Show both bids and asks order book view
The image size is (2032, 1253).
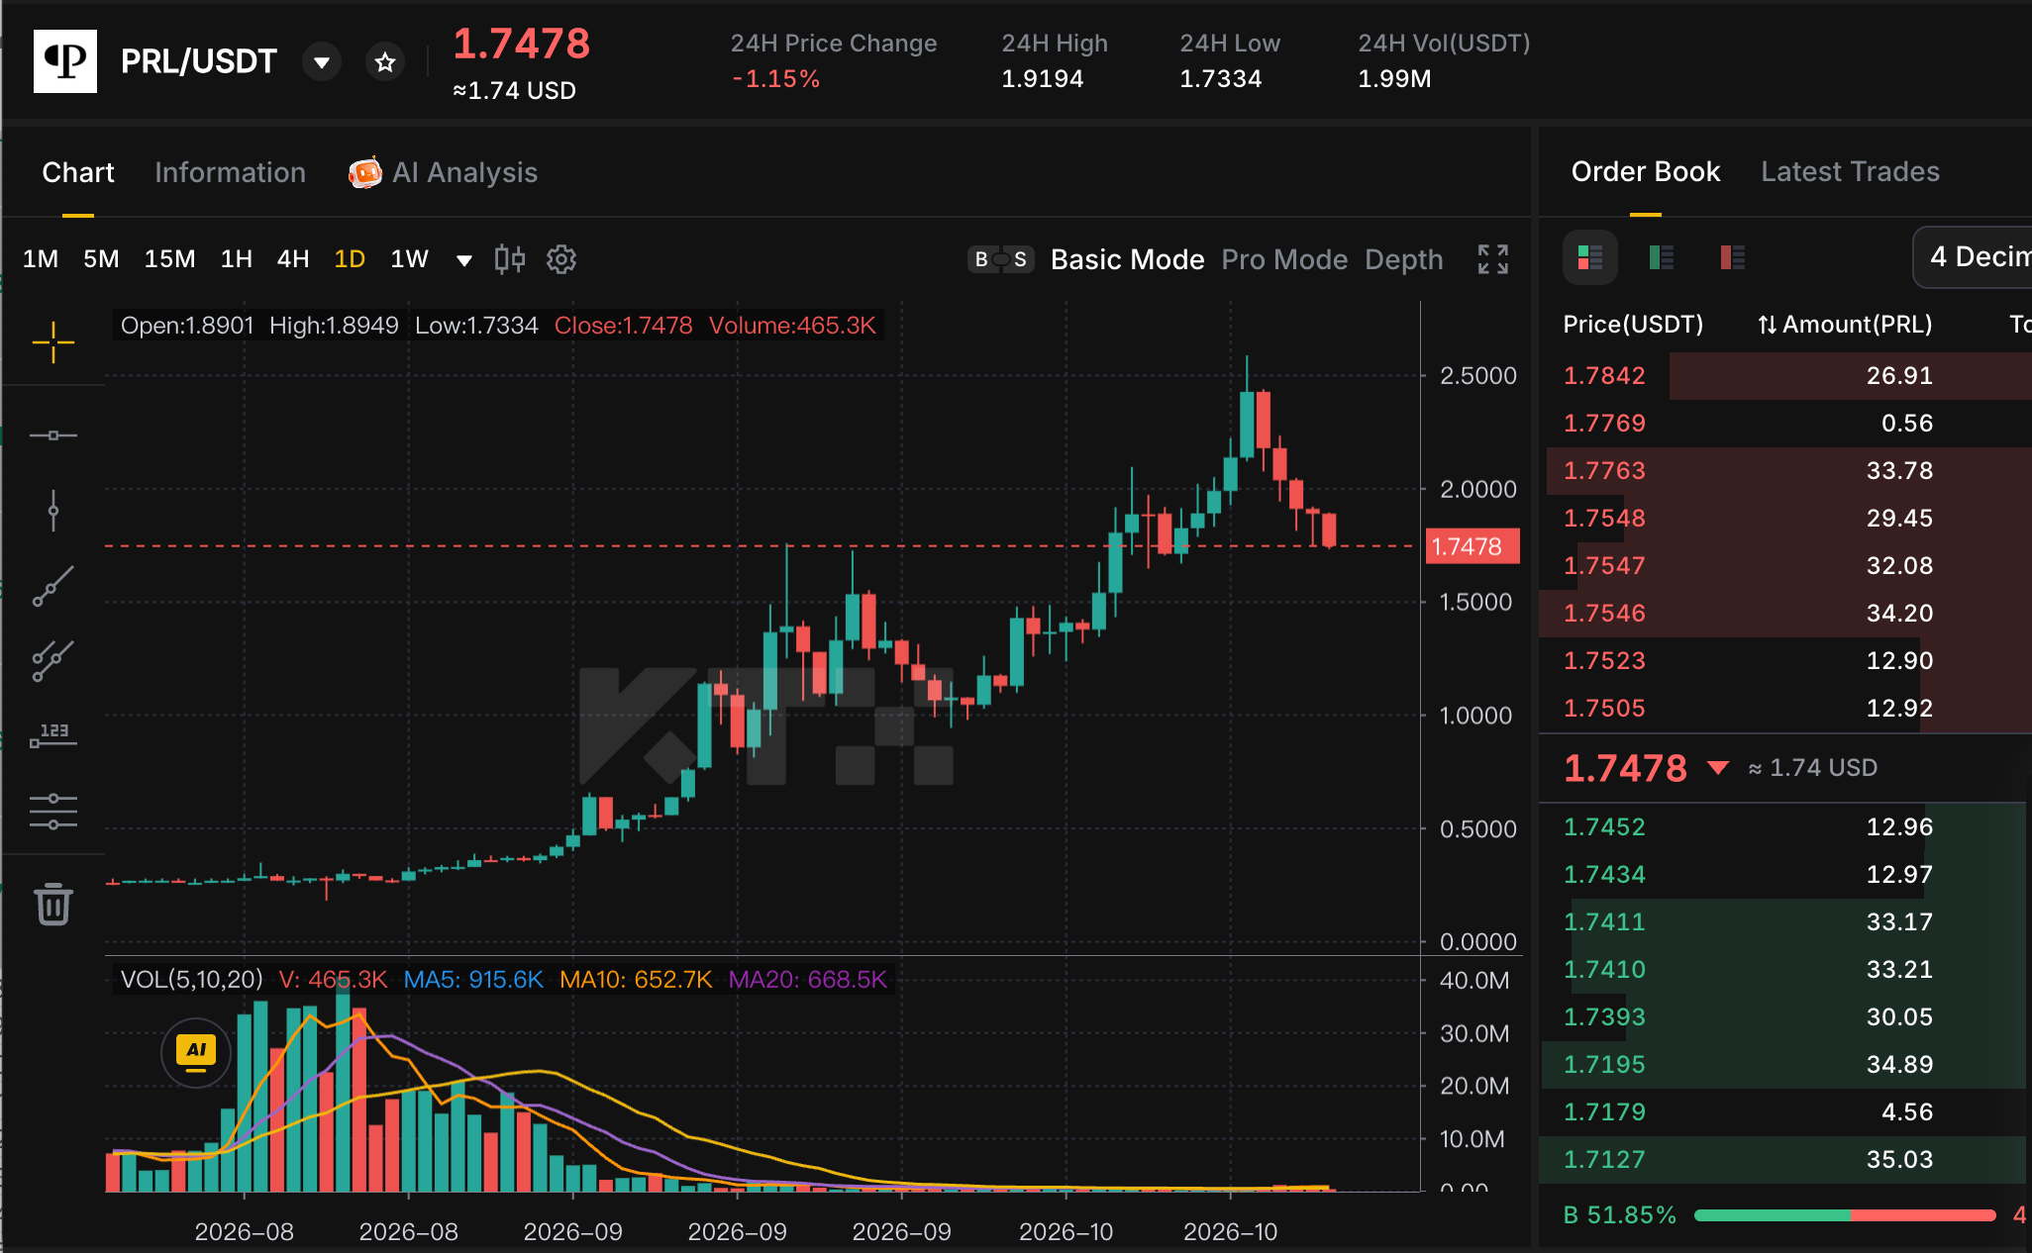tap(1590, 258)
